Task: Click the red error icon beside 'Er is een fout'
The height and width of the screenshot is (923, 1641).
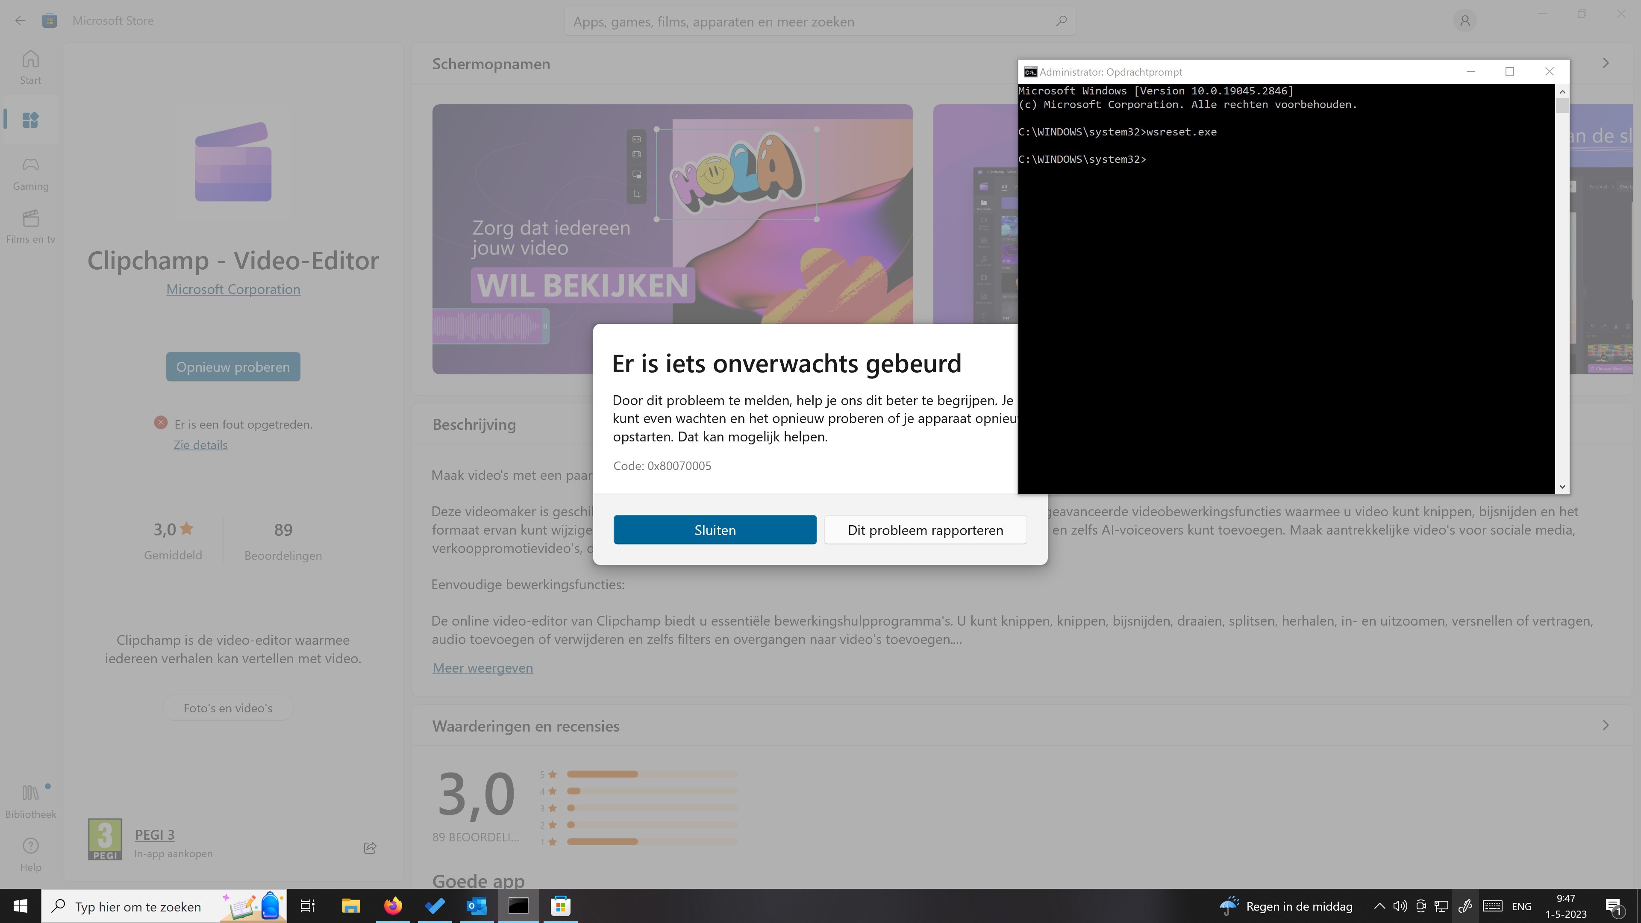Action: pos(161,423)
